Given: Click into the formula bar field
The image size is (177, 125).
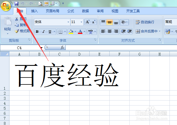Looking at the screenshot, I should pyautogui.click(x=121, y=47).
